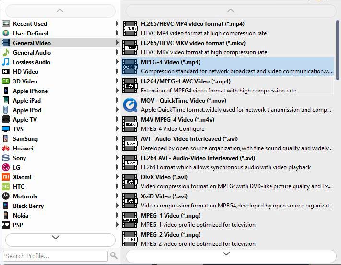Click the Motorola logo icon
The image size is (341, 265).
pos(6,196)
